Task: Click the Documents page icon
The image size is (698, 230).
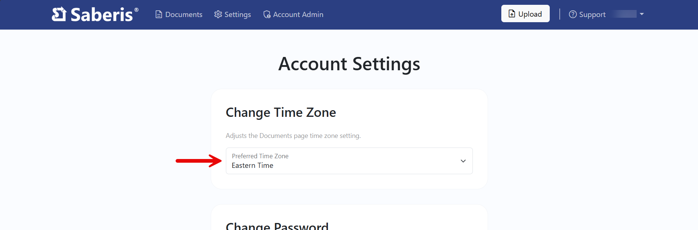Action: click(159, 14)
